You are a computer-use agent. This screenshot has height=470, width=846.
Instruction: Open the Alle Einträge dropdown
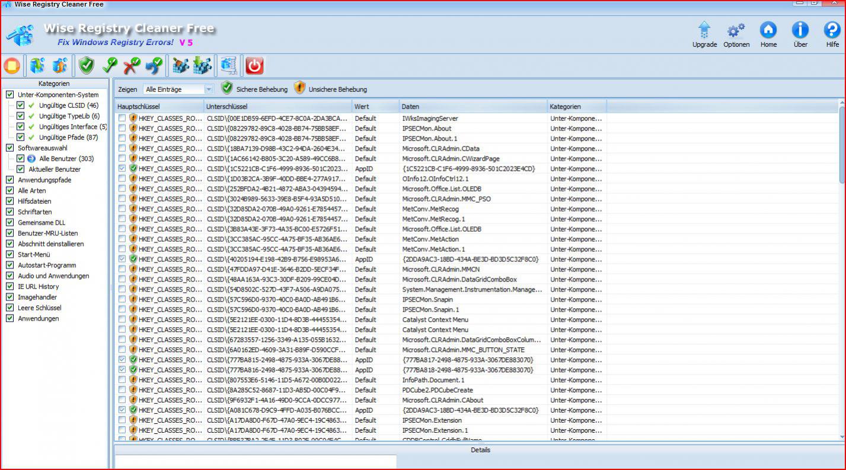178,89
